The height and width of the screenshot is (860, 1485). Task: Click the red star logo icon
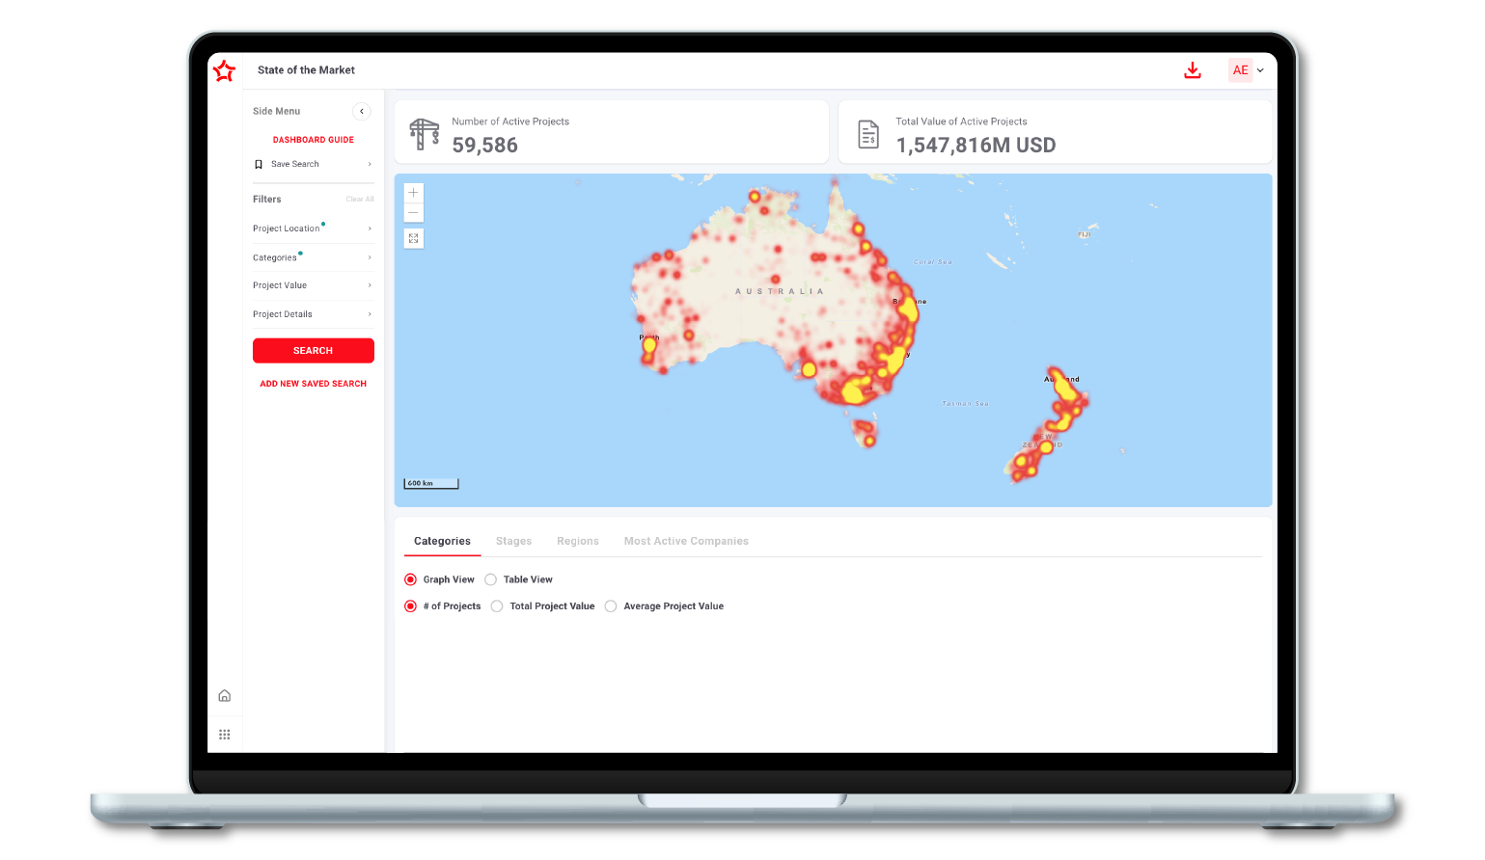[x=224, y=70]
